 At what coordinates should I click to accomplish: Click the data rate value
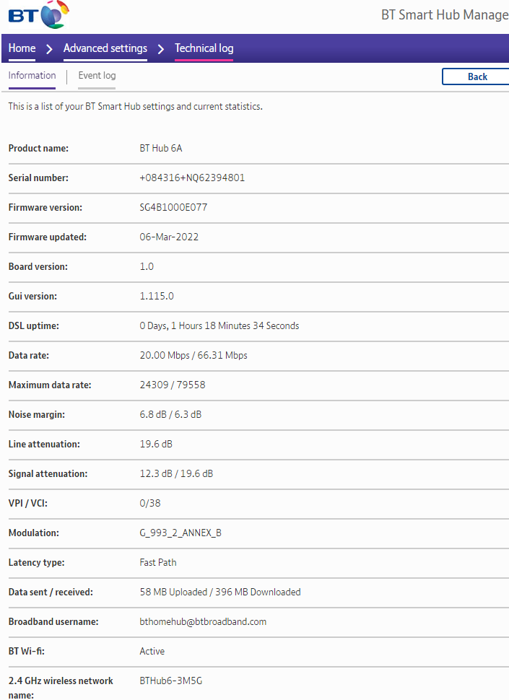(193, 355)
